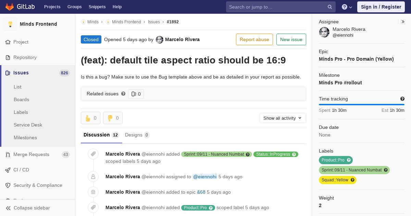Click the epic icon in activity timeline

[93, 192]
